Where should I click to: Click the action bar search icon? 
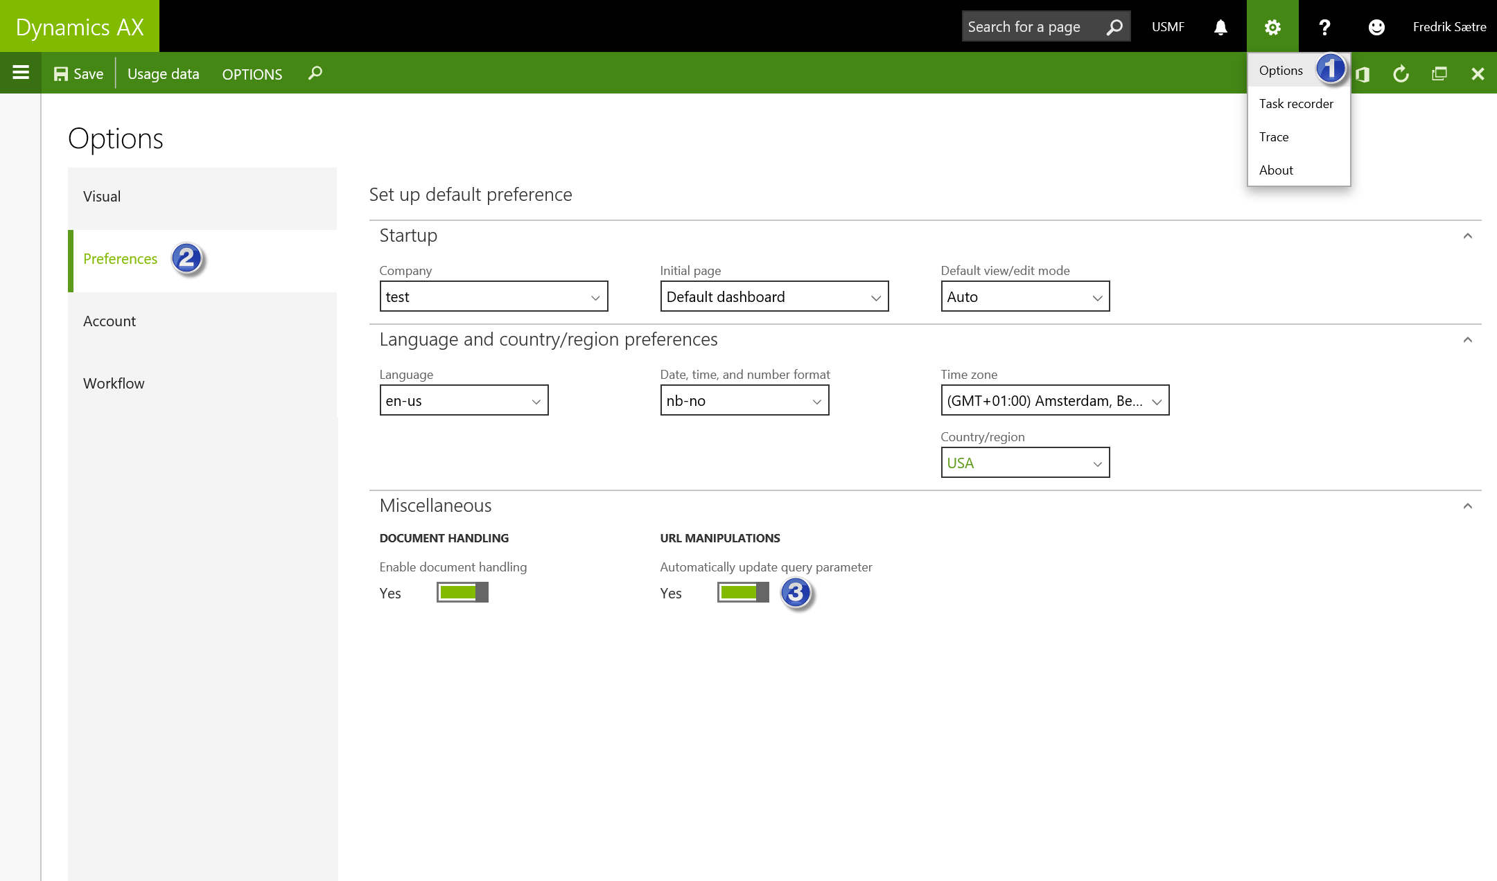pos(315,73)
